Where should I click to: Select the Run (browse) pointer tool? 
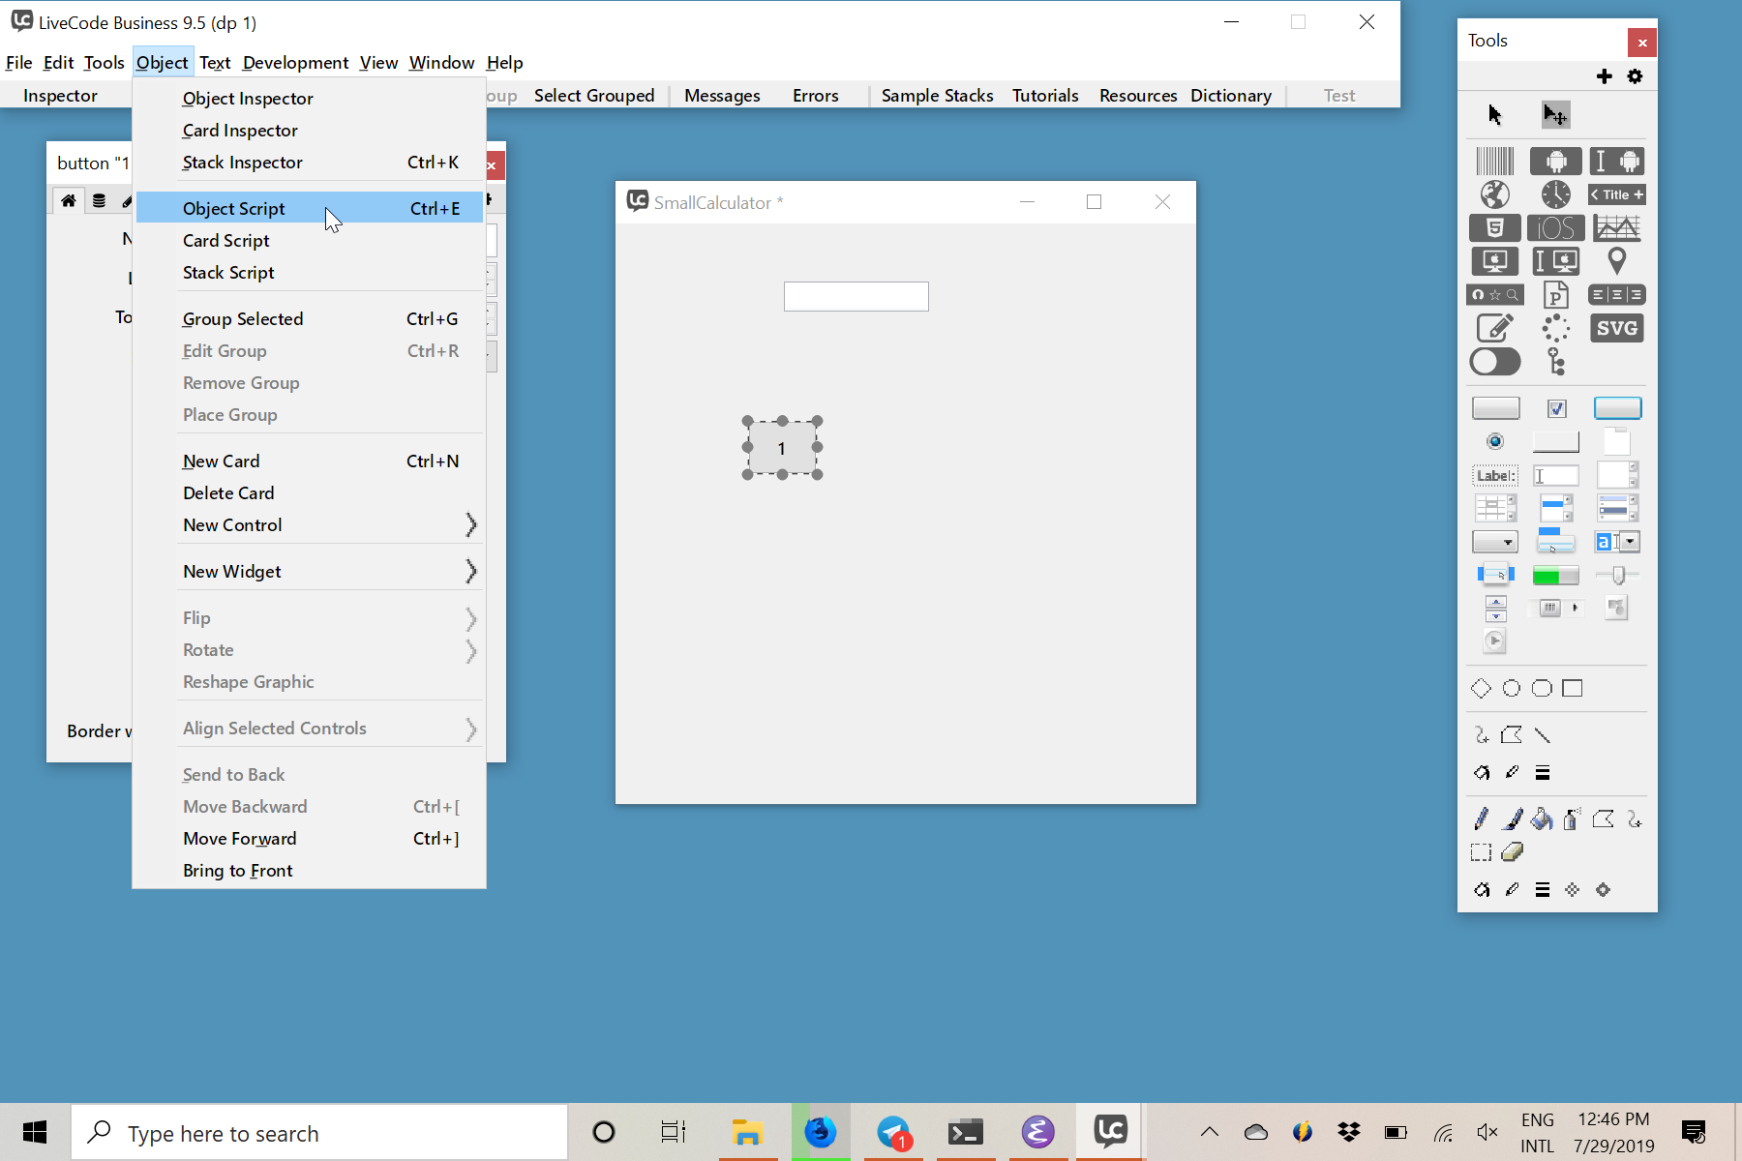click(x=1494, y=115)
